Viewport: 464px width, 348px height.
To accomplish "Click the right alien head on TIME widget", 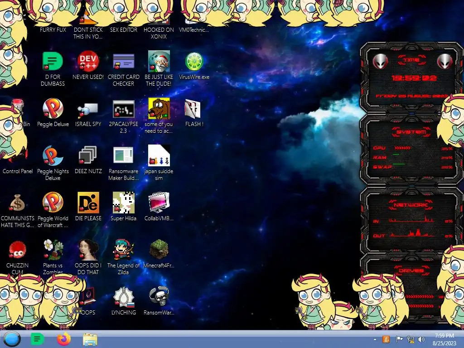I will pyautogui.click(x=445, y=62).
